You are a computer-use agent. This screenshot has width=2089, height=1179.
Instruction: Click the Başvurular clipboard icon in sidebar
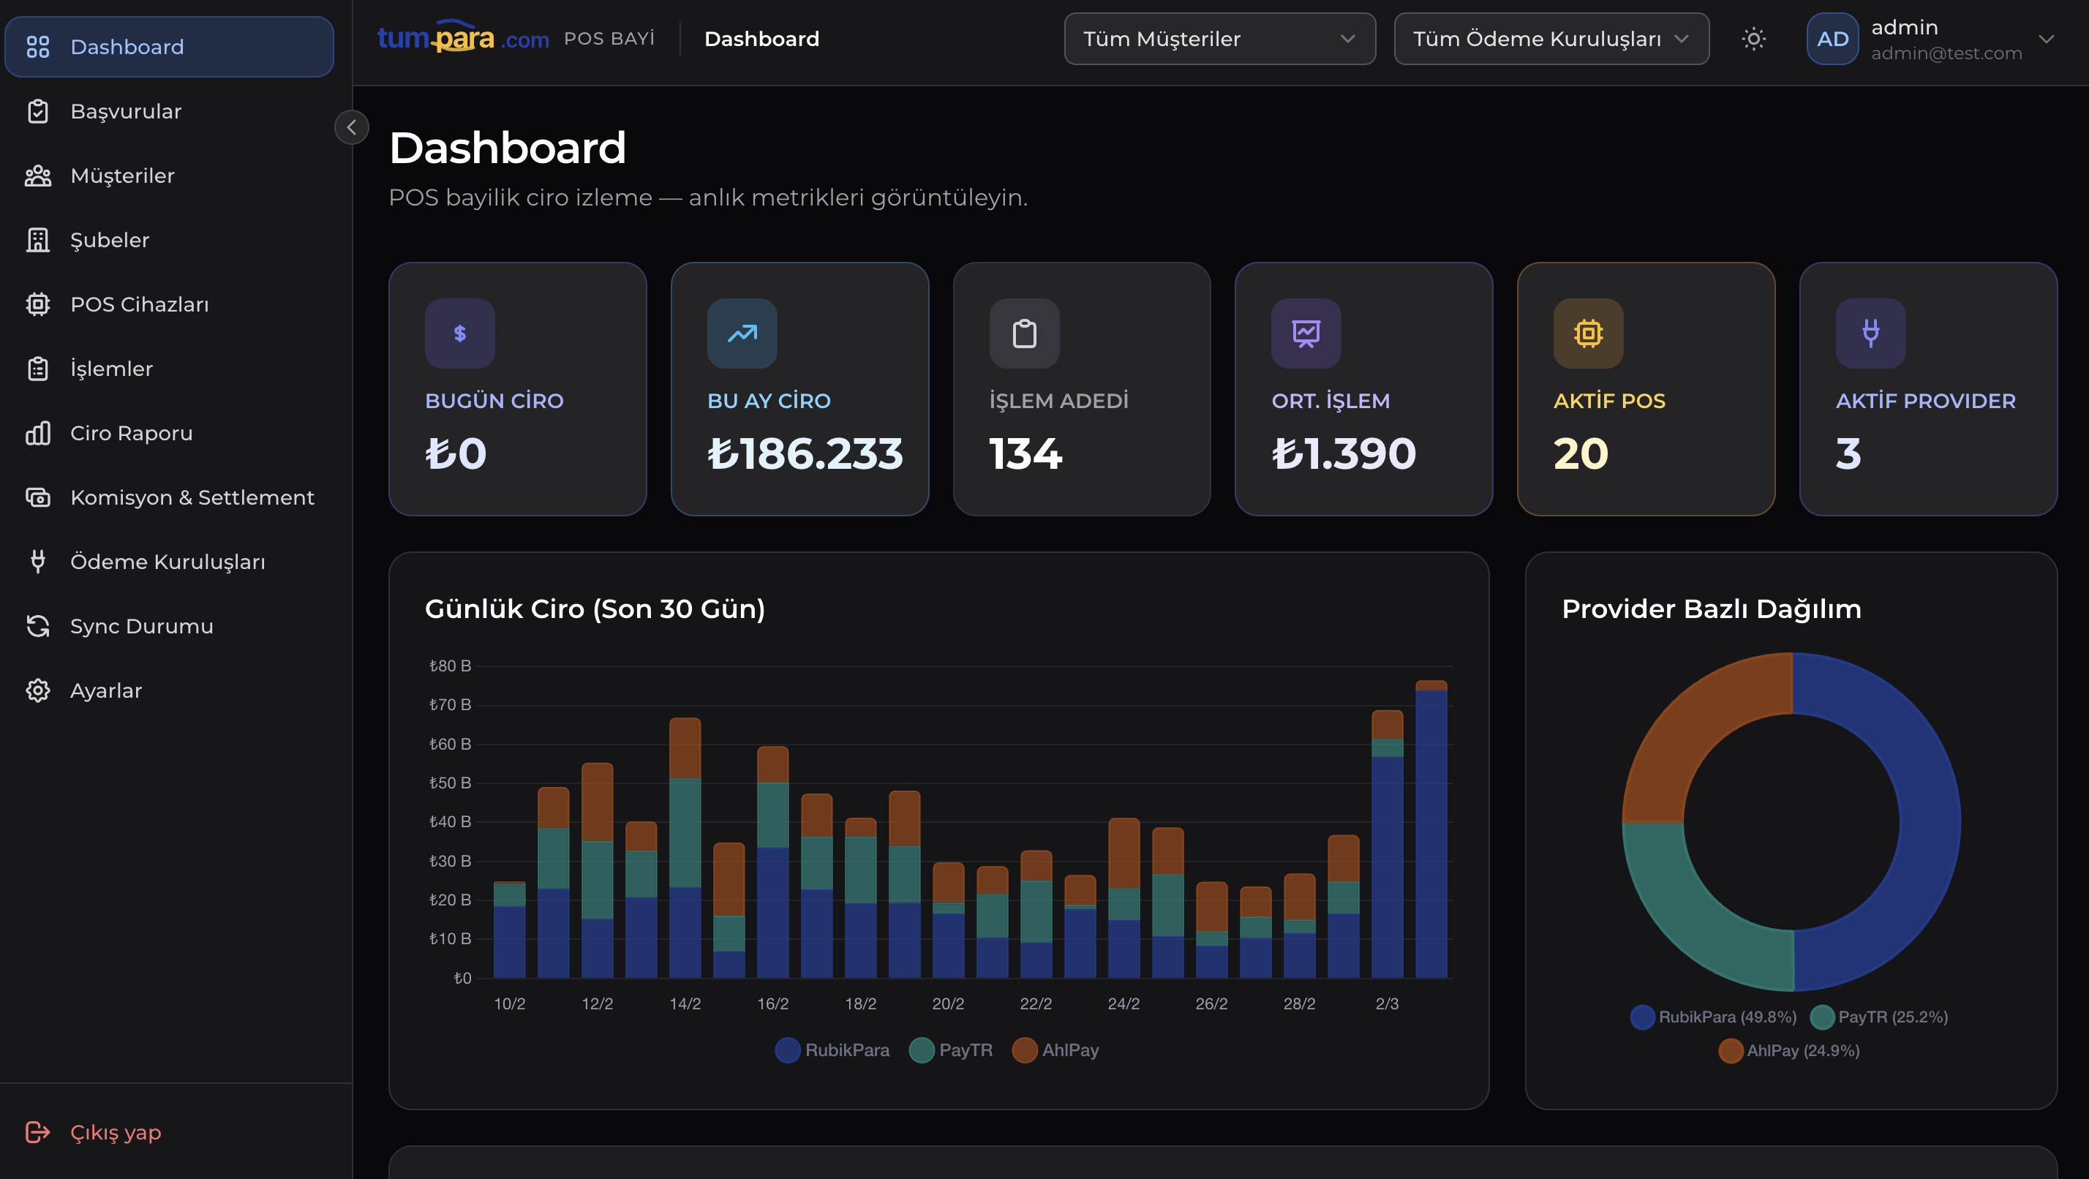coord(37,111)
